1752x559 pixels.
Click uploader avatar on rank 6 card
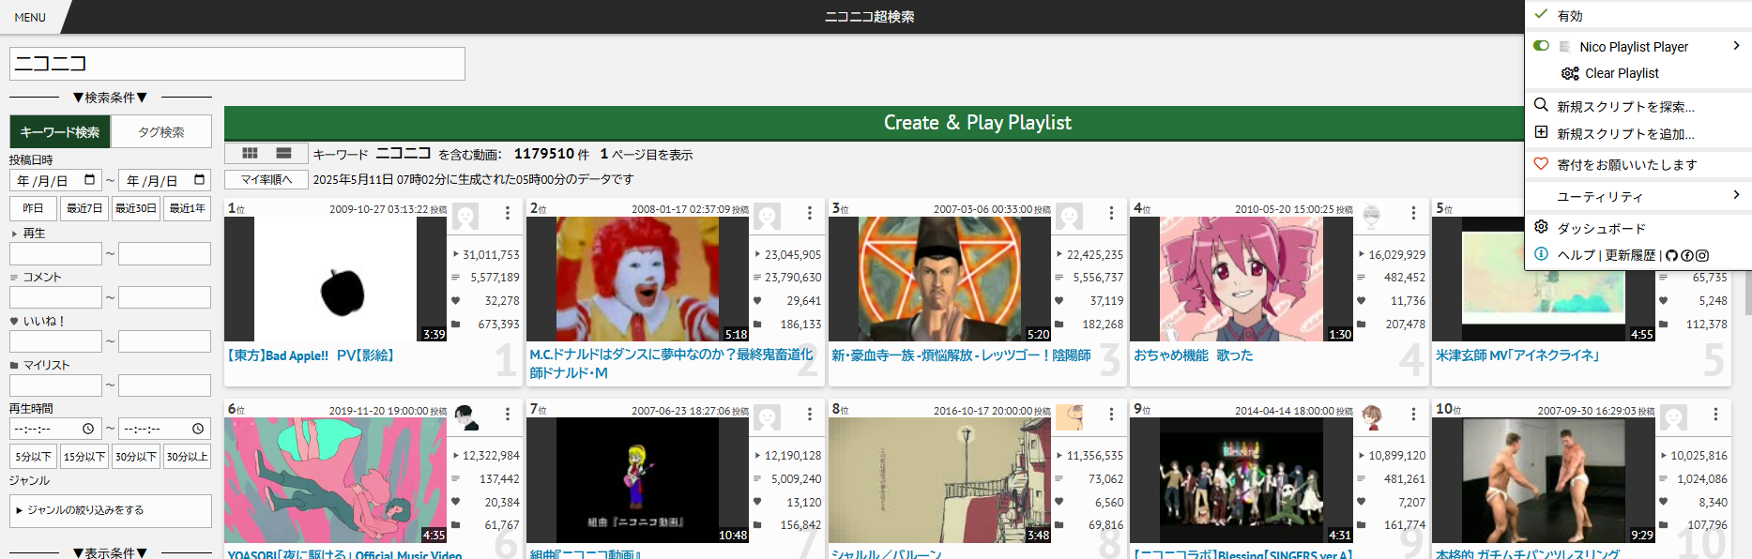(x=466, y=416)
